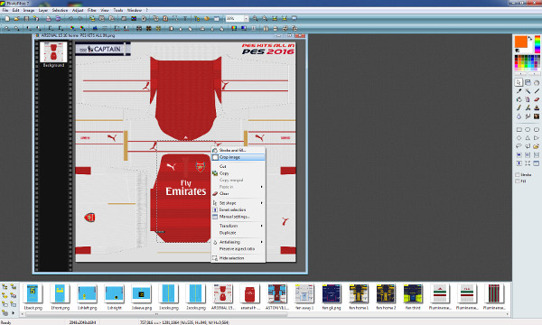Select the Line drawing tool
The width and height of the screenshot is (542, 325).
point(537,91)
